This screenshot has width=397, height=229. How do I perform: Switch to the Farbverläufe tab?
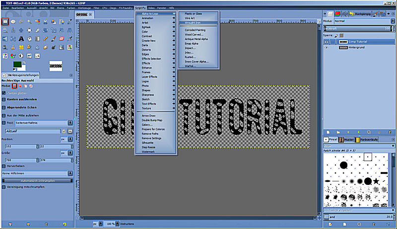(x=366, y=139)
